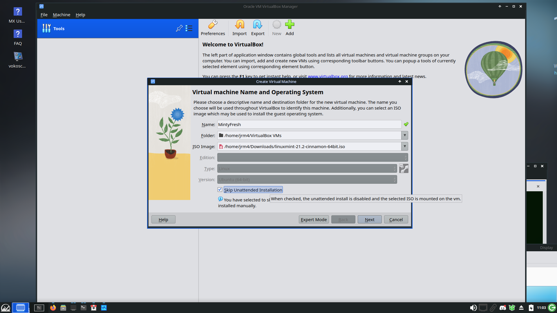The width and height of the screenshot is (557, 313).
Task: Click the network connection tray icon
Action: [x=483, y=308]
